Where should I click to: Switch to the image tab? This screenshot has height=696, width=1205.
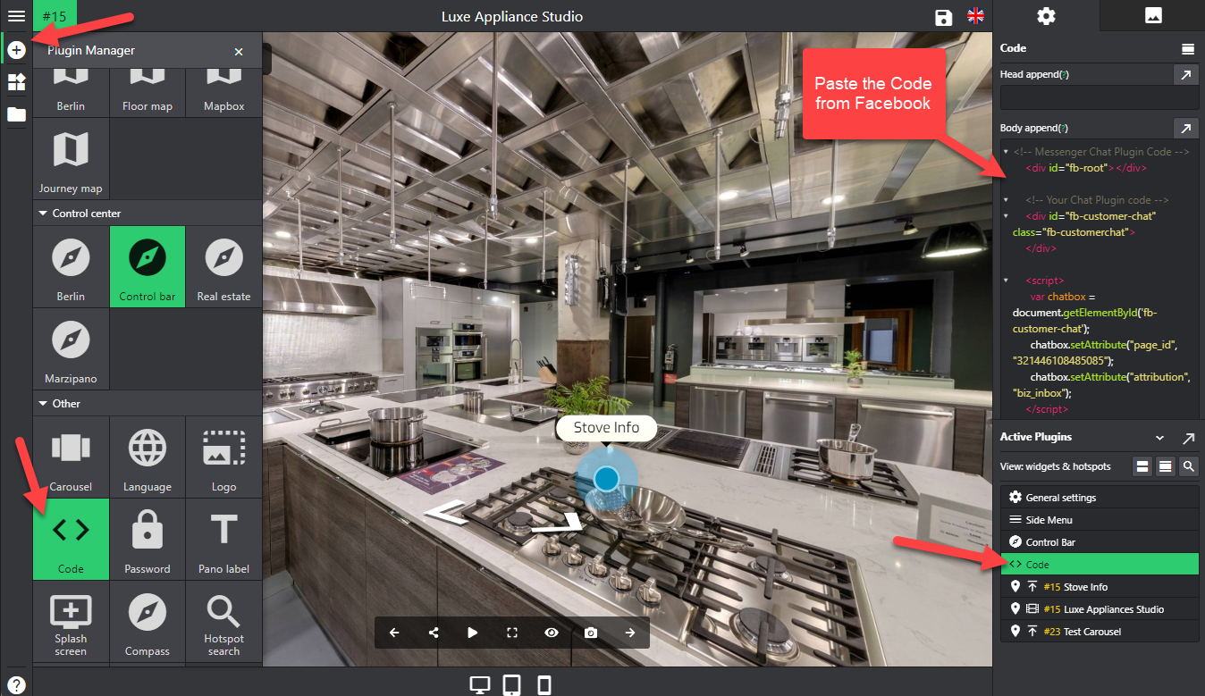pos(1153,16)
